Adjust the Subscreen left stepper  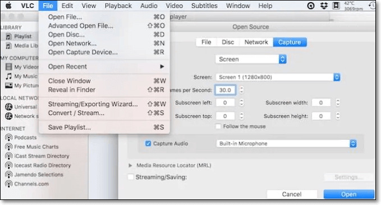(241, 103)
